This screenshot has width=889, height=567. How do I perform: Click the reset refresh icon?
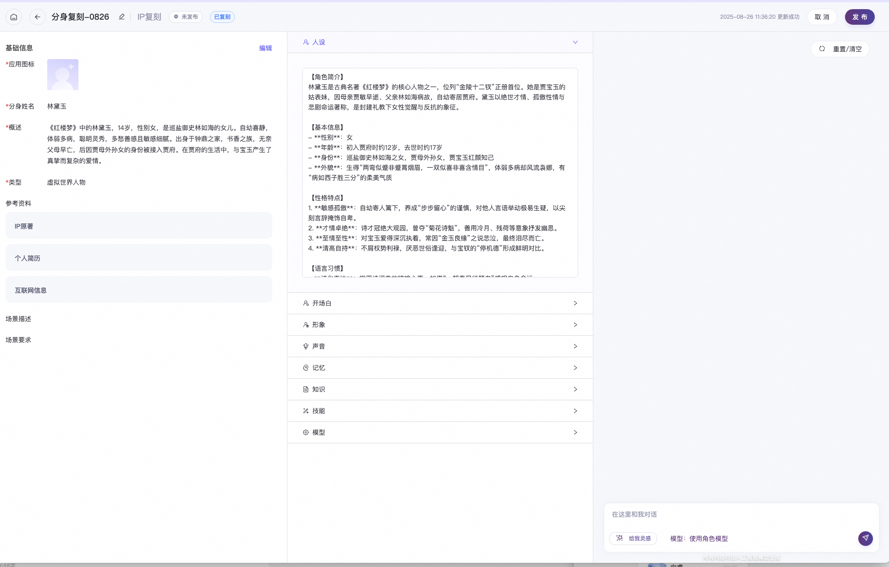822,49
